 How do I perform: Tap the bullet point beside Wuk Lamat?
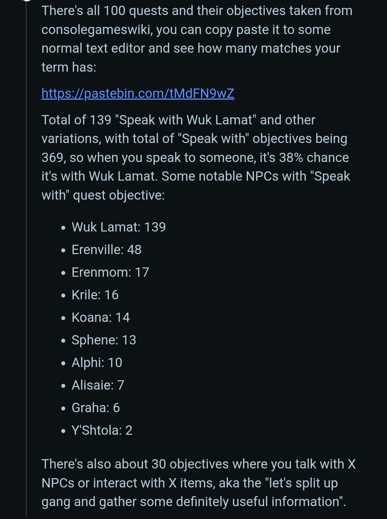[x=63, y=228]
